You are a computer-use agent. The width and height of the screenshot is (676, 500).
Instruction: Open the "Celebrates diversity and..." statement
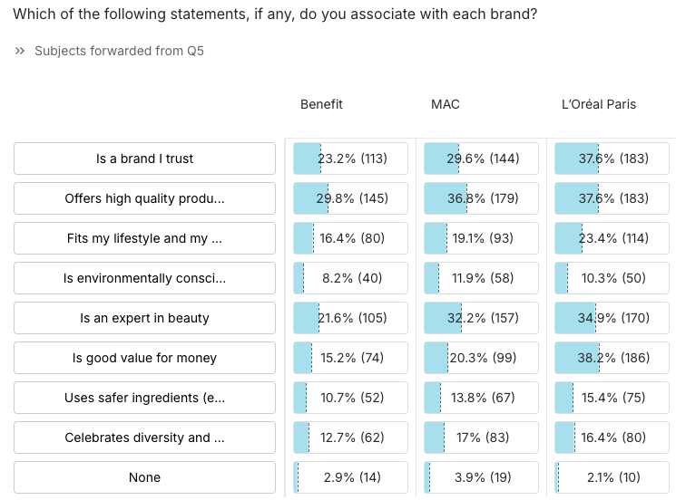point(145,437)
